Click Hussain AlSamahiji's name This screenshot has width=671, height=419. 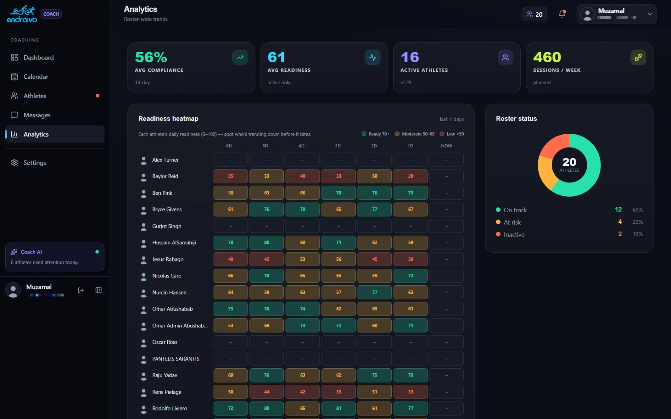point(174,242)
